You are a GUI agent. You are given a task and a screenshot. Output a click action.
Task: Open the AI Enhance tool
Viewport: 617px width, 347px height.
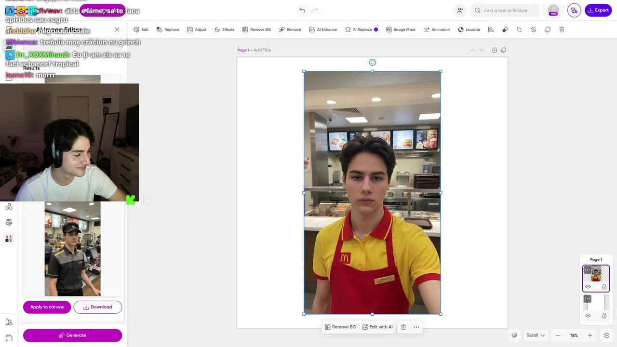pos(323,29)
